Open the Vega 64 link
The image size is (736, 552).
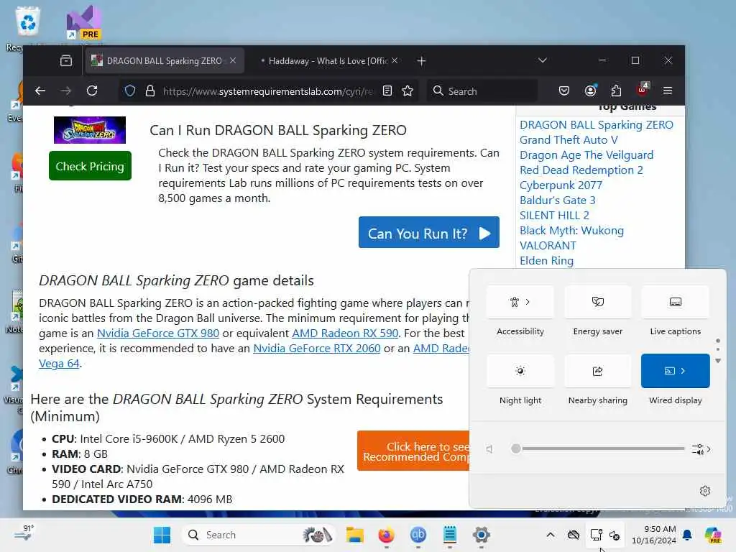(x=59, y=363)
